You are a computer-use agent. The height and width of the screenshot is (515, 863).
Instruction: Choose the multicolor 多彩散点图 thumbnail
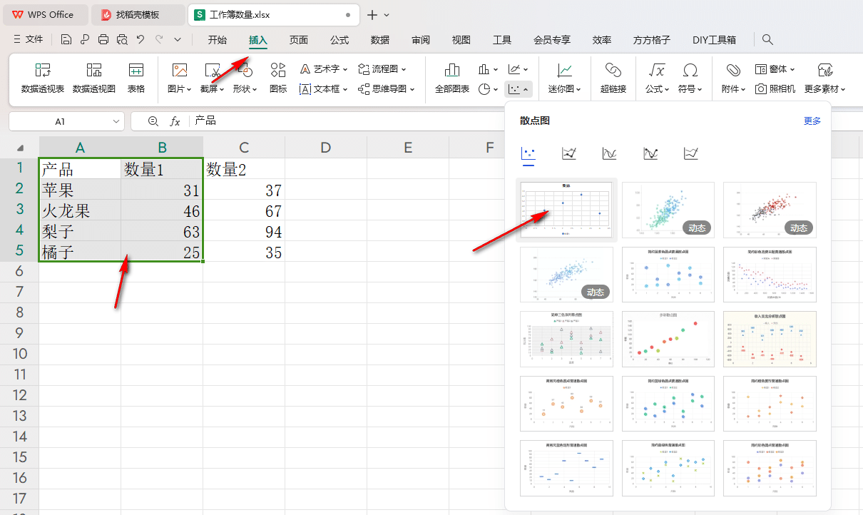[x=668, y=339]
